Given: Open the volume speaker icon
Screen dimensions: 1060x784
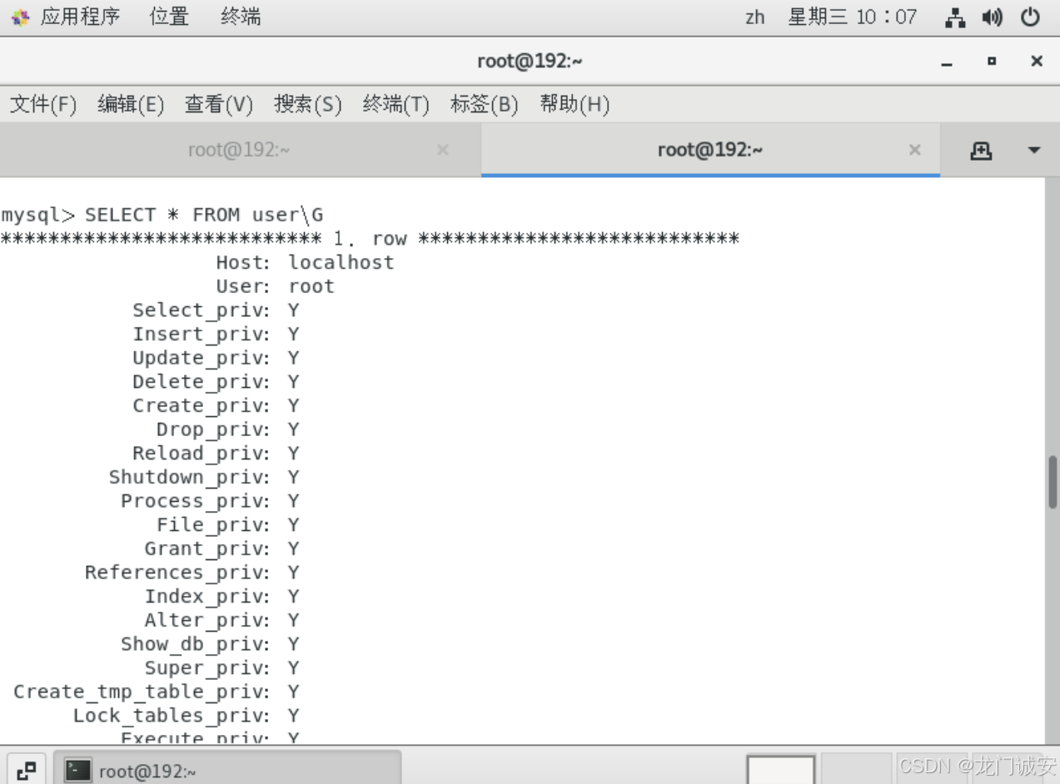Looking at the screenshot, I should 992,17.
